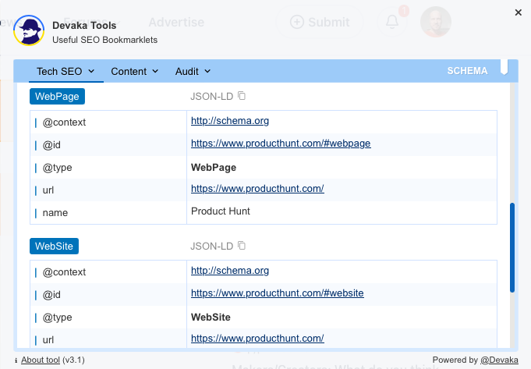Select the bold 'WebSite' type value
The image size is (531, 369).
211,318
